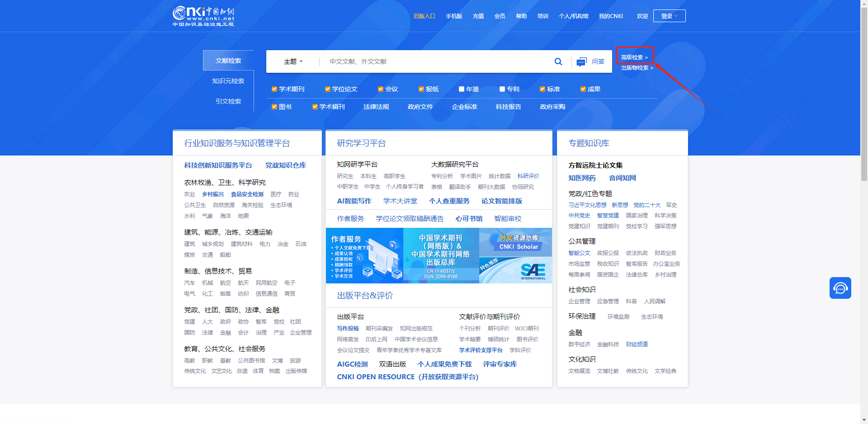Click the AI智能写作 link
Screen dimensions: 868x424
[x=354, y=201]
